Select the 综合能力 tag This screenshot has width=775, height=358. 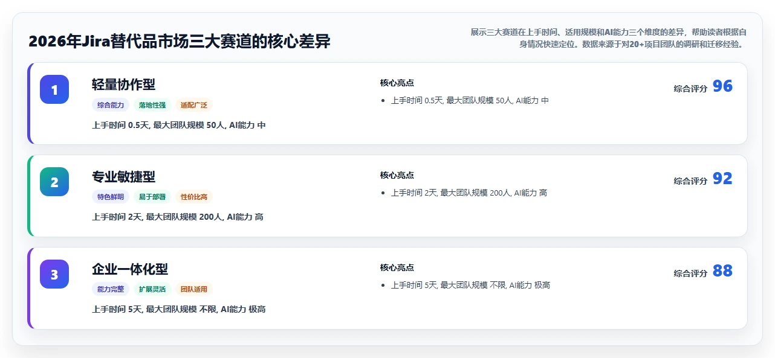pyautogui.click(x=111, y=105)
